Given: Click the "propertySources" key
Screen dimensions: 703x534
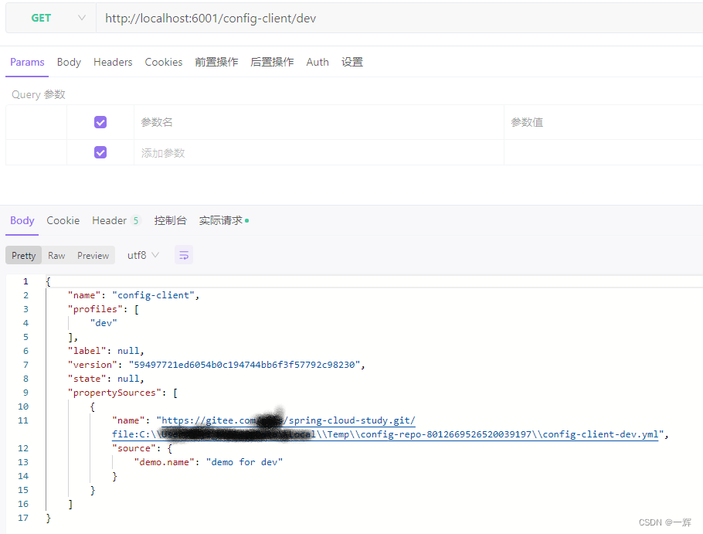Looking at the screenshot, I should pyautogui.click(x=114, y=393).
